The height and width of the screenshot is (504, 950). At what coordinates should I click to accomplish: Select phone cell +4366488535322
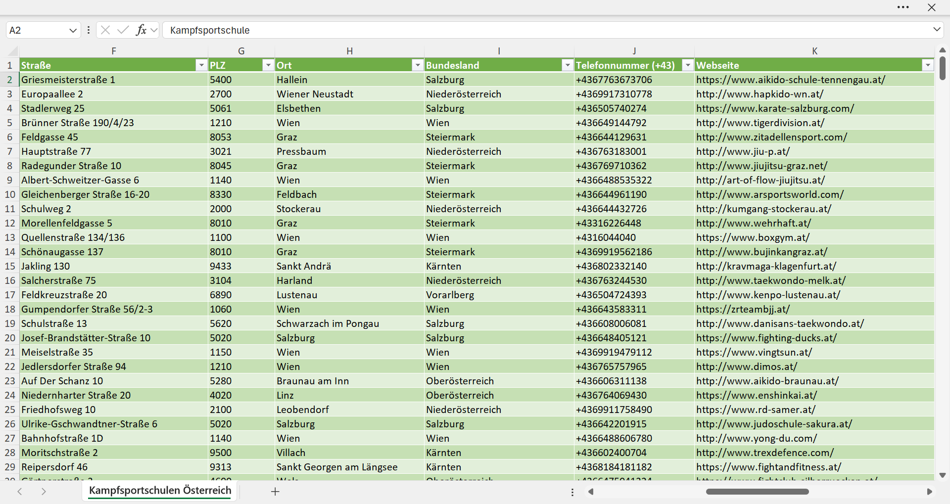(x=634, y=180)
